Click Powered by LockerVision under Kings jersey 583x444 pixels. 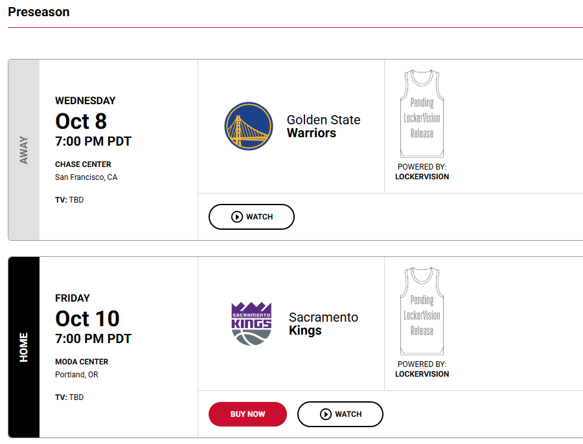click(x=422, y=369)
